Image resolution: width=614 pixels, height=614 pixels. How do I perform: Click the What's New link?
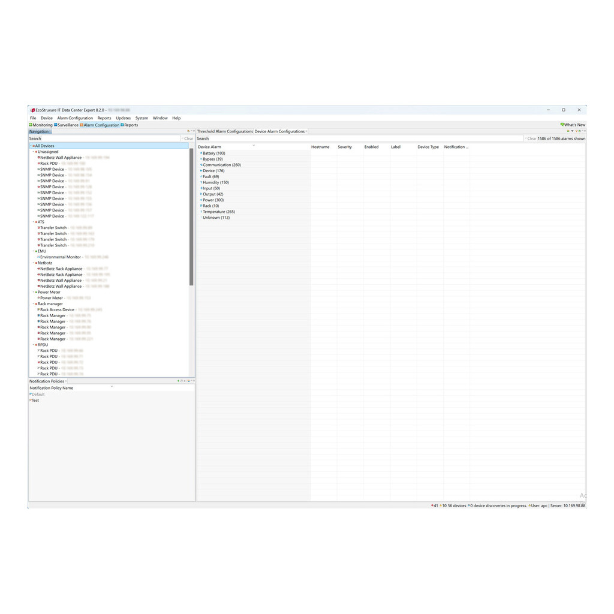(x=573, y=125)
